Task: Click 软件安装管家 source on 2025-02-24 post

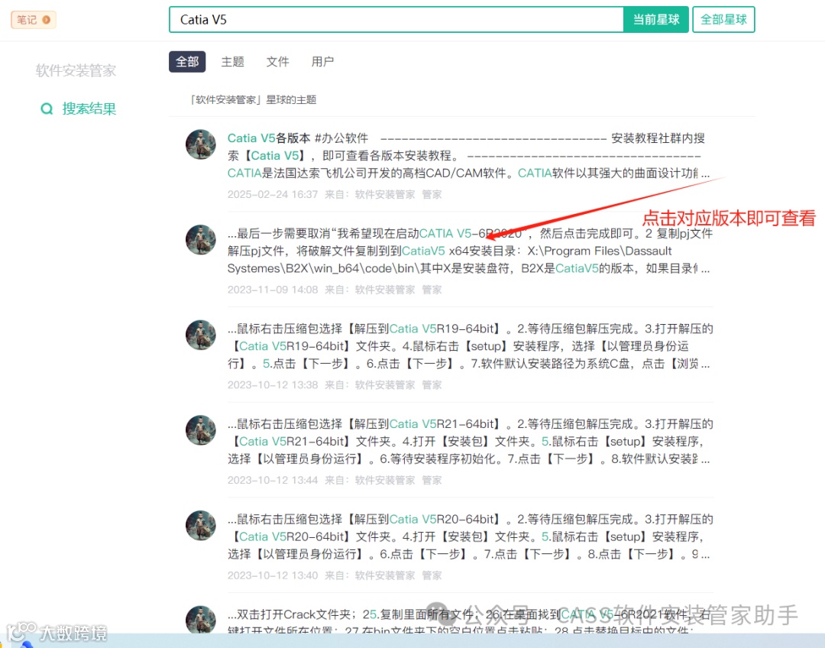Action: pyautogui.click(x=384, y=195)
